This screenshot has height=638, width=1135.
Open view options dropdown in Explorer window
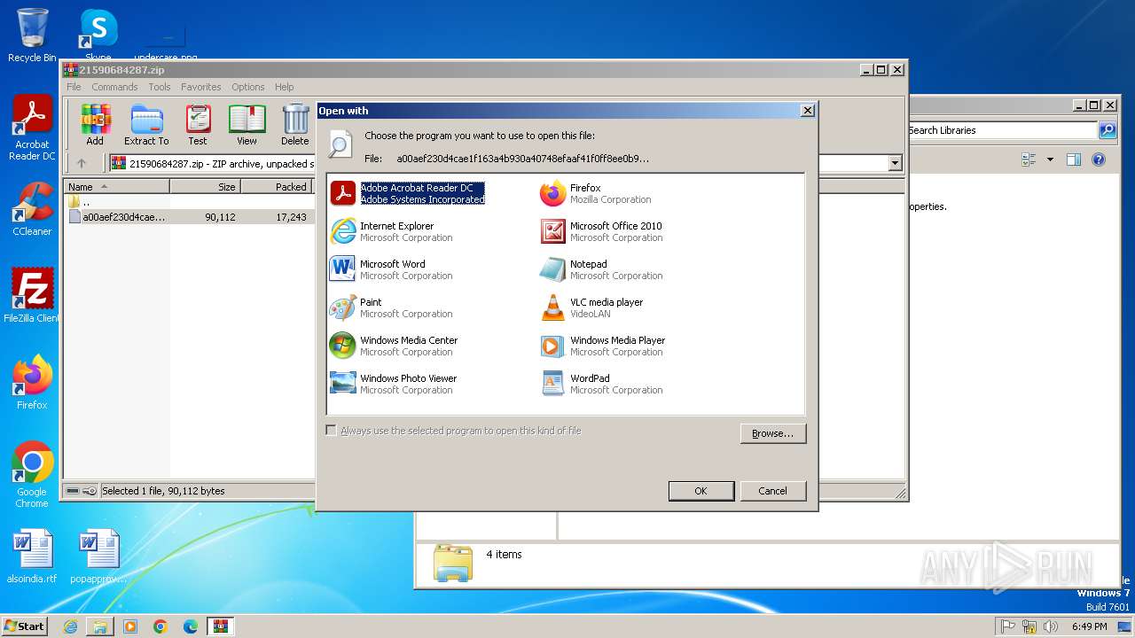[1050, 159]
